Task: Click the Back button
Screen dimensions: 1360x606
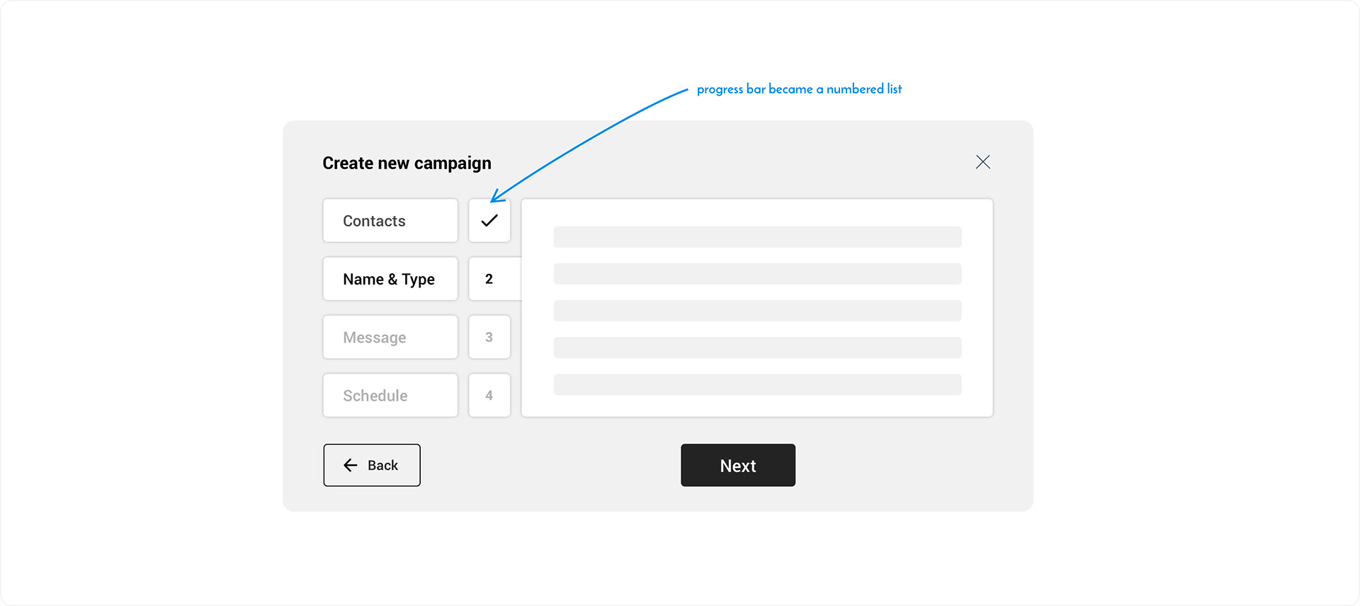Action: point(372,465)
